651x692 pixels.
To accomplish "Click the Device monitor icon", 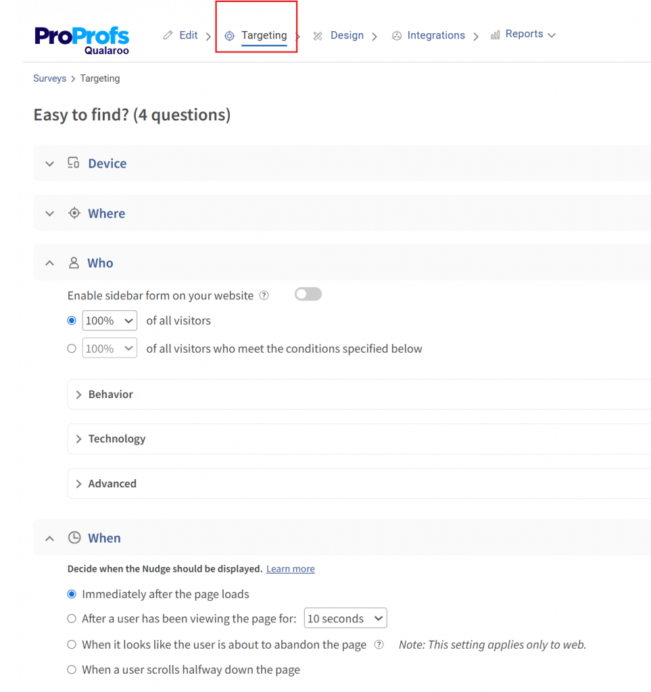I will 73,162.
